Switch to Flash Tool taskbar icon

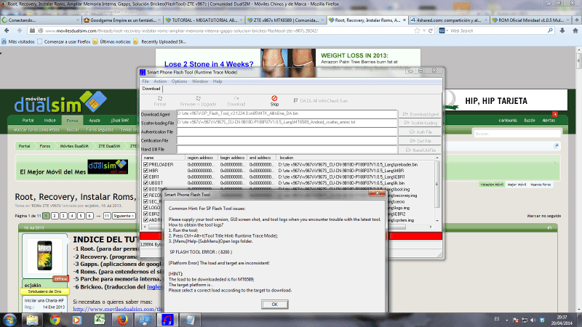coord(167,320)
